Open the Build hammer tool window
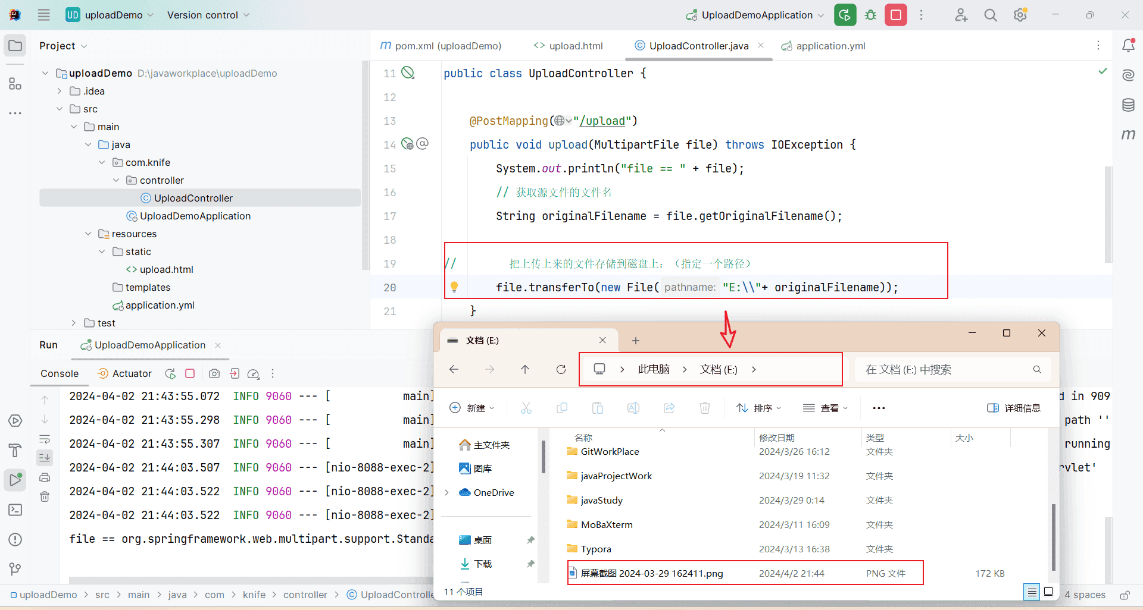This screenshot has width=1143, height=610. tap(15, 450)
